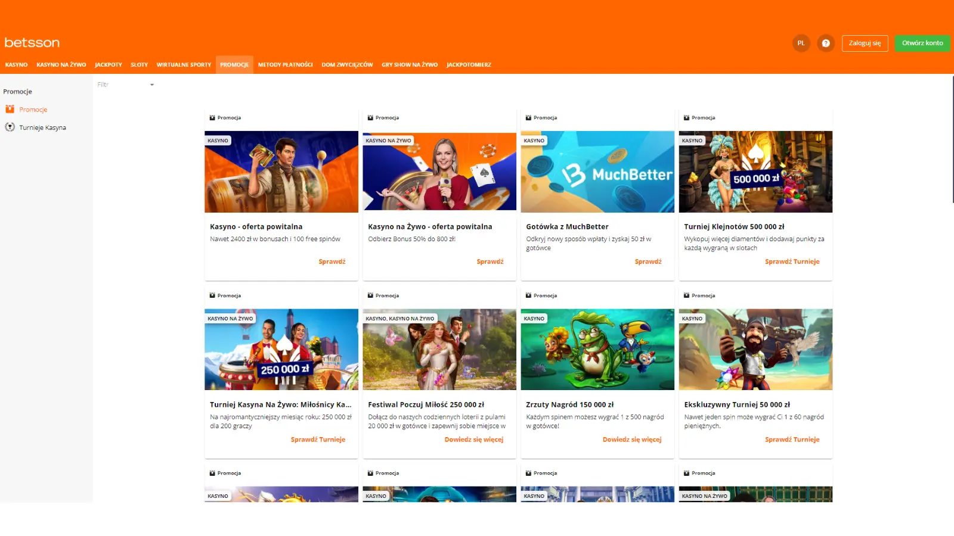Click gift icon above Kasyno oferta powitalna card

[212, 118]
